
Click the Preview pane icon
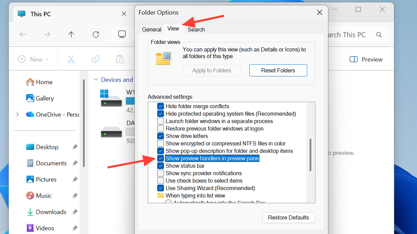click(x=353, y=60)
